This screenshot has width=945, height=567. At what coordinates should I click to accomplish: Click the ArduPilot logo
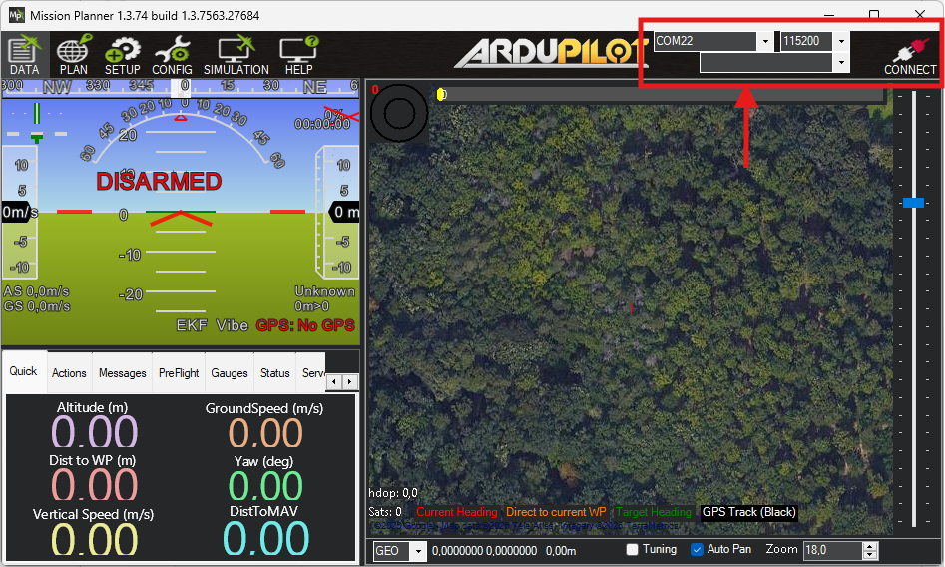coord(551,53)
